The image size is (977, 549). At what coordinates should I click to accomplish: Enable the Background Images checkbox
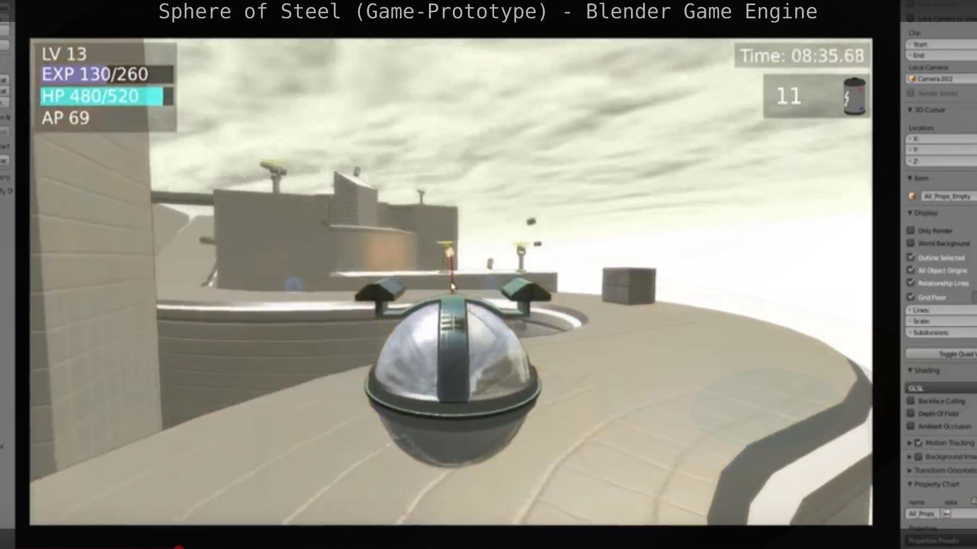tap(918, 457)
